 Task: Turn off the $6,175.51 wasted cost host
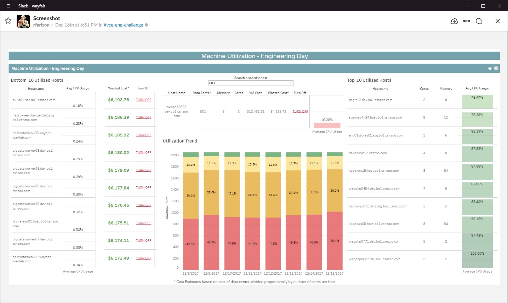(x=143, y=223)
